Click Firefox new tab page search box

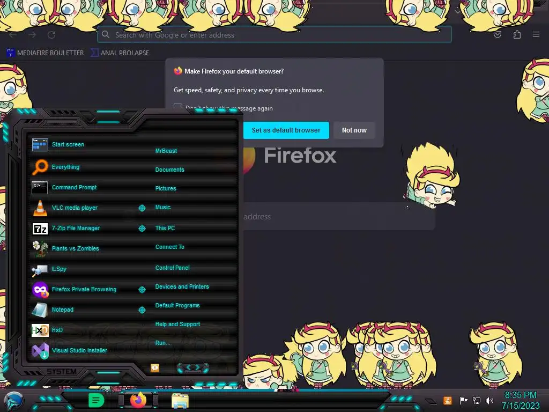point(339,217)
